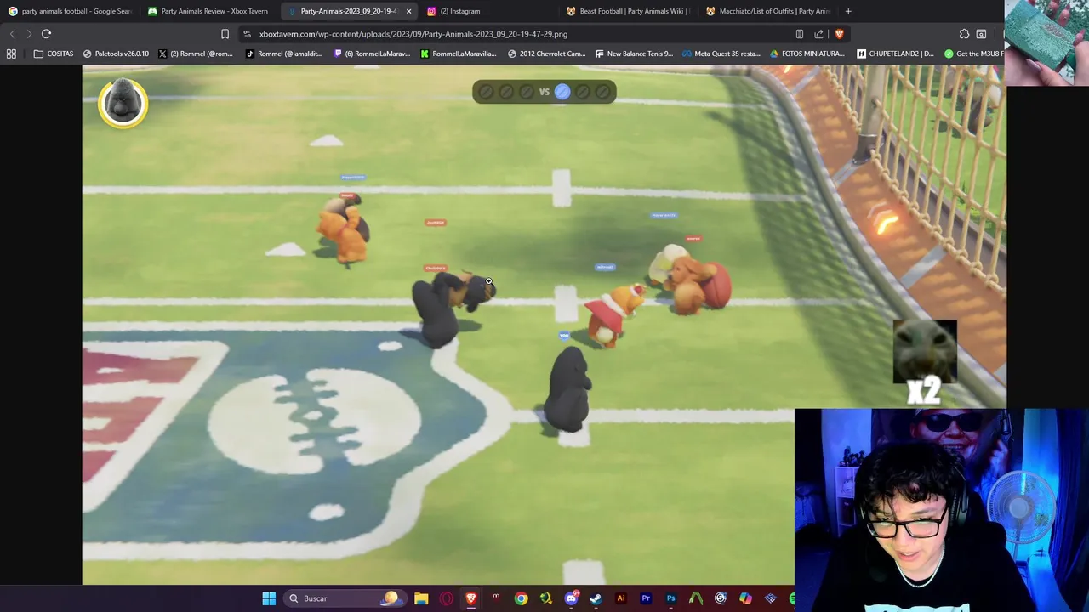Open the site info icon beside the URL
The width and height of the screenshot is (1089, 612).
coord(247,34)
